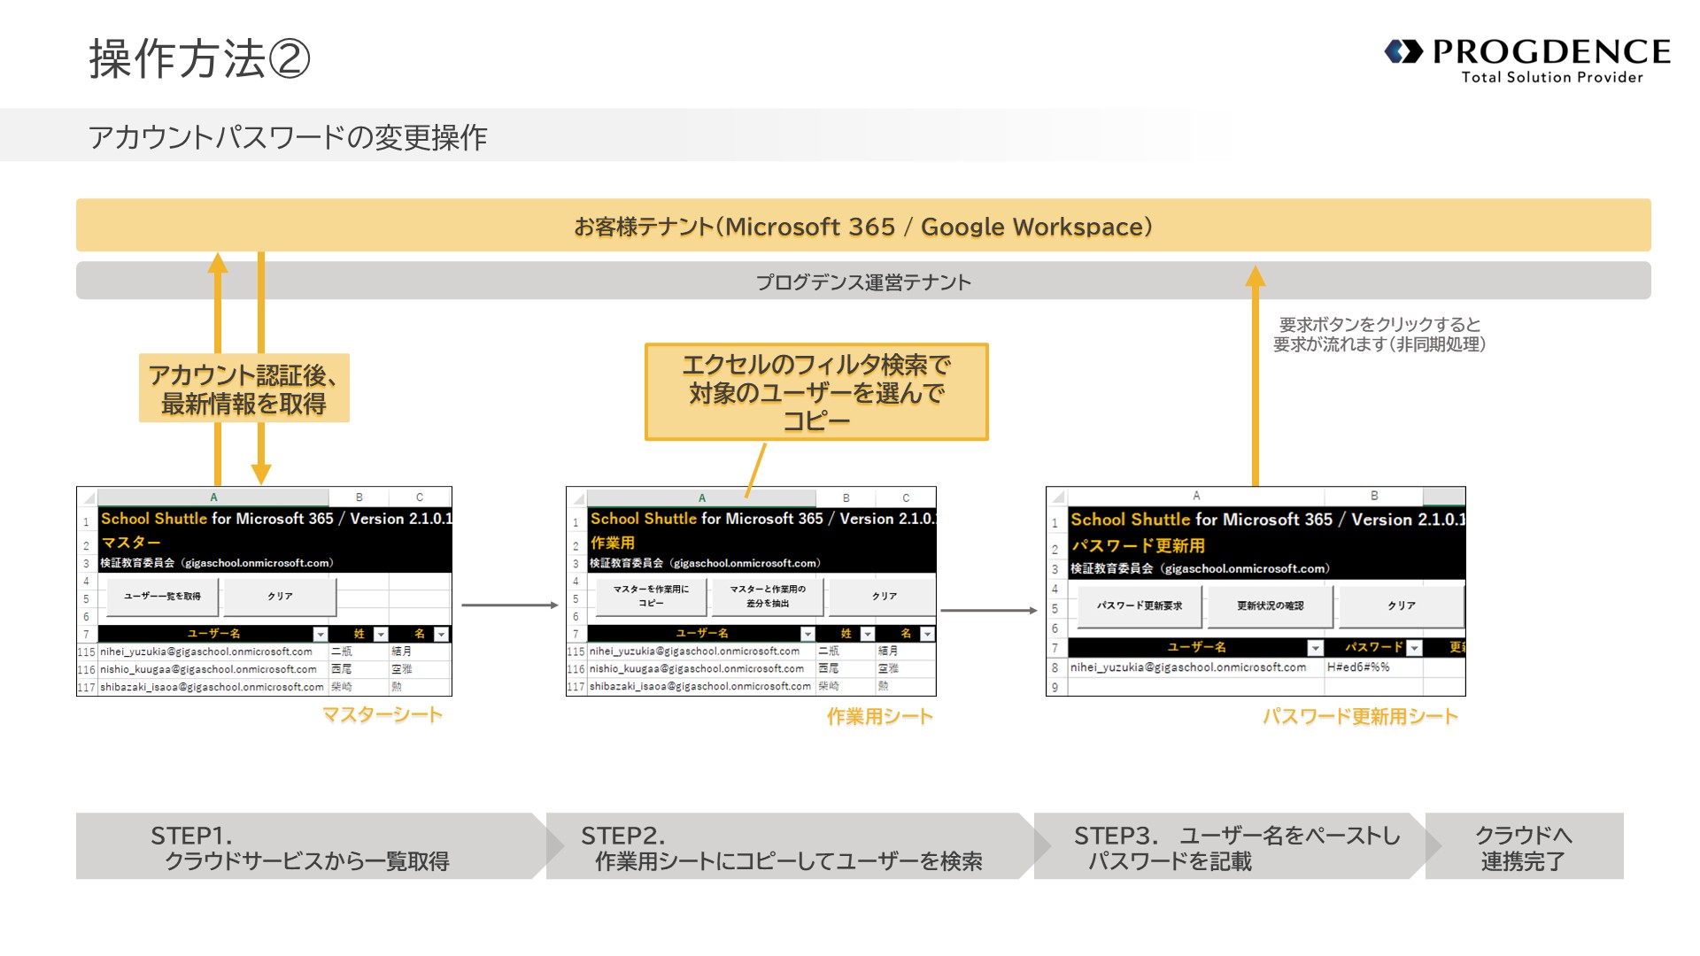Select password cell H#ed6#%%
Screen dimensions: 1700x956
(1373, 668)
